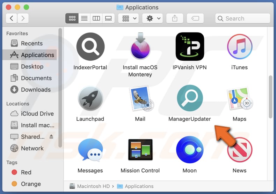
Task: Click the main window vertical scrollbar
Action: point(270,97)
